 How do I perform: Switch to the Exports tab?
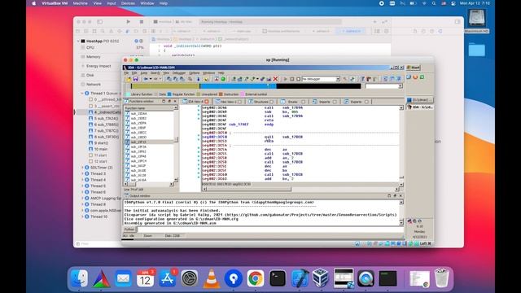pyautogui.click(x=356, y=102)
